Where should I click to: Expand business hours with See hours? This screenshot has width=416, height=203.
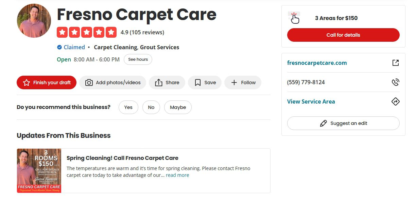[x=138, y=59]
